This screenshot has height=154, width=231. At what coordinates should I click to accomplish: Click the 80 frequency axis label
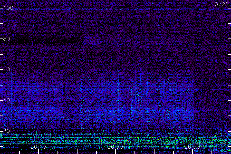pyautogui.click(x=6, y=39)
